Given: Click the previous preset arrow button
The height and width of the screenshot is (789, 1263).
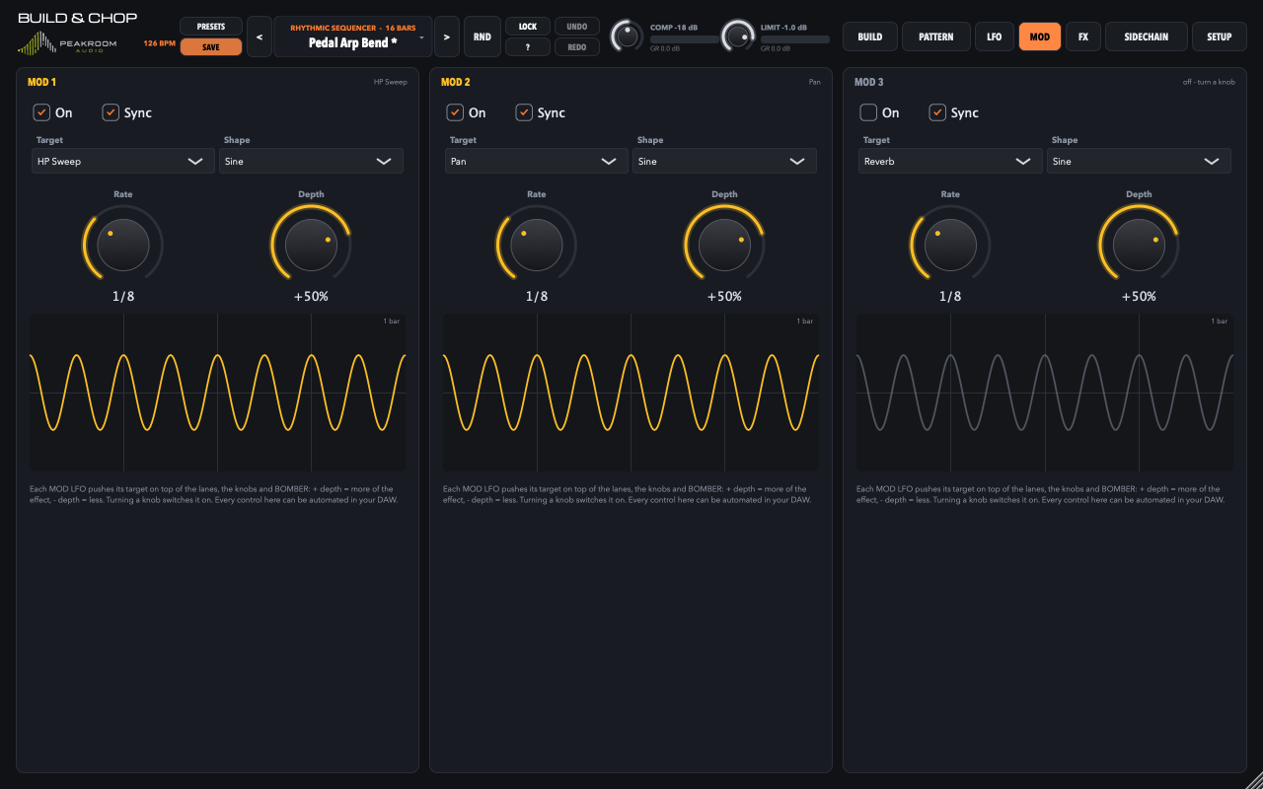Looking at the screenshot, I should click(x=259, y=36).
